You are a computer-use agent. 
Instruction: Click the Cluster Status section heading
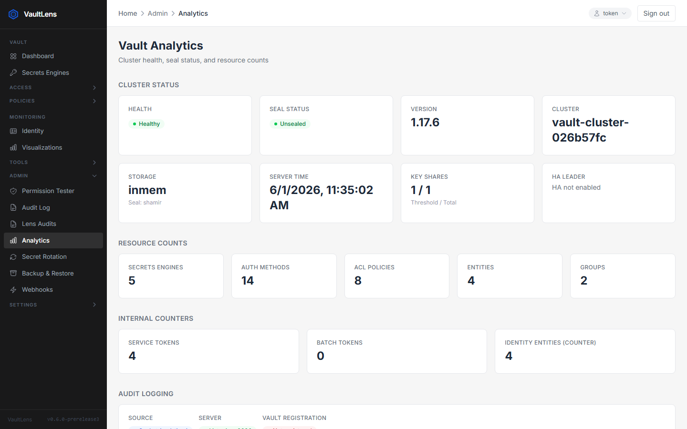[x=149, y=85]
